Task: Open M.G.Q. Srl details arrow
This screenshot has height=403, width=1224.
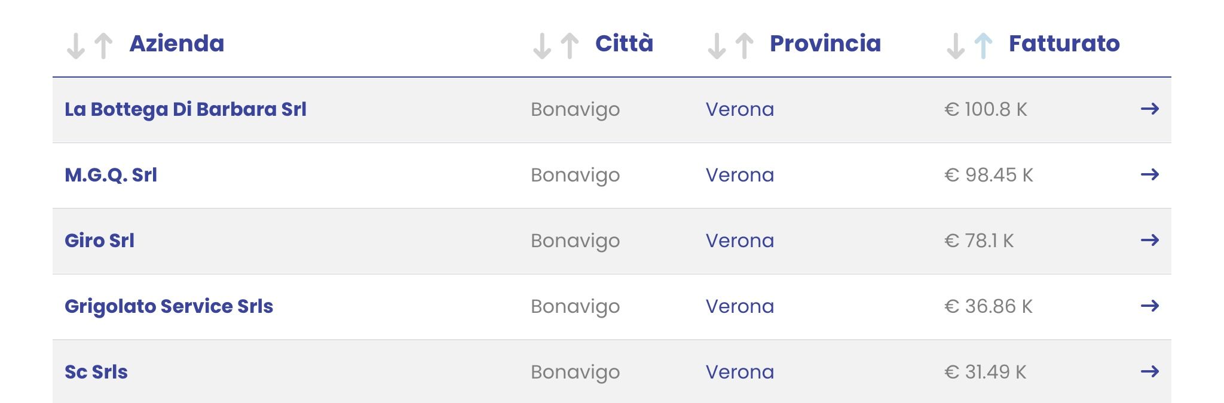Action: (x=1150, y=174)
